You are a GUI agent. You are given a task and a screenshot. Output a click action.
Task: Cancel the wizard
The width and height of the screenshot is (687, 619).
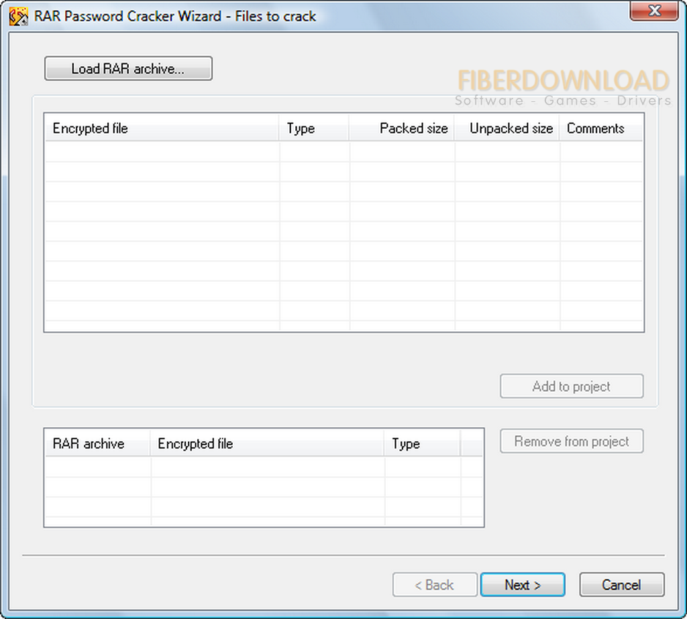tap(621, 585)
